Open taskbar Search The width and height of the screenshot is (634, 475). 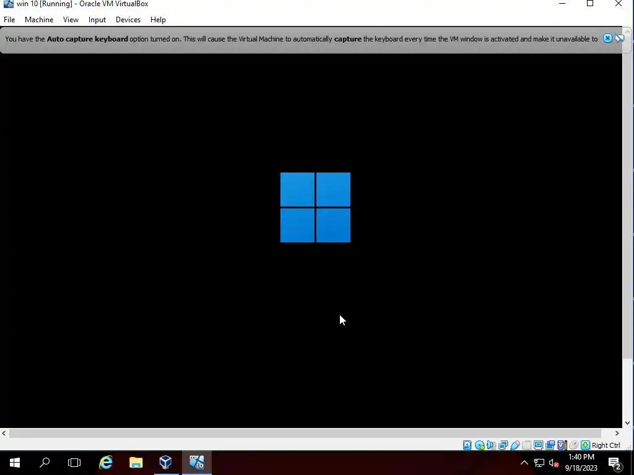click(45, 463)
